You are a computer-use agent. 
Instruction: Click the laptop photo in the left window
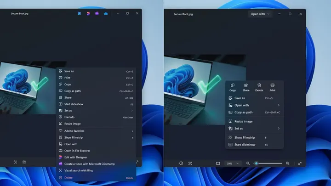pos(28,88)
